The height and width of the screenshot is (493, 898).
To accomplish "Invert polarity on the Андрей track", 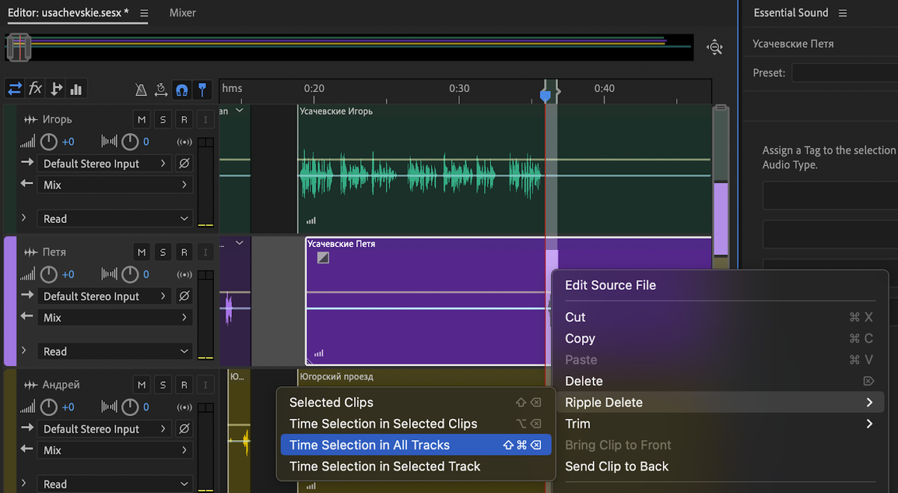I will pos(184,429).
